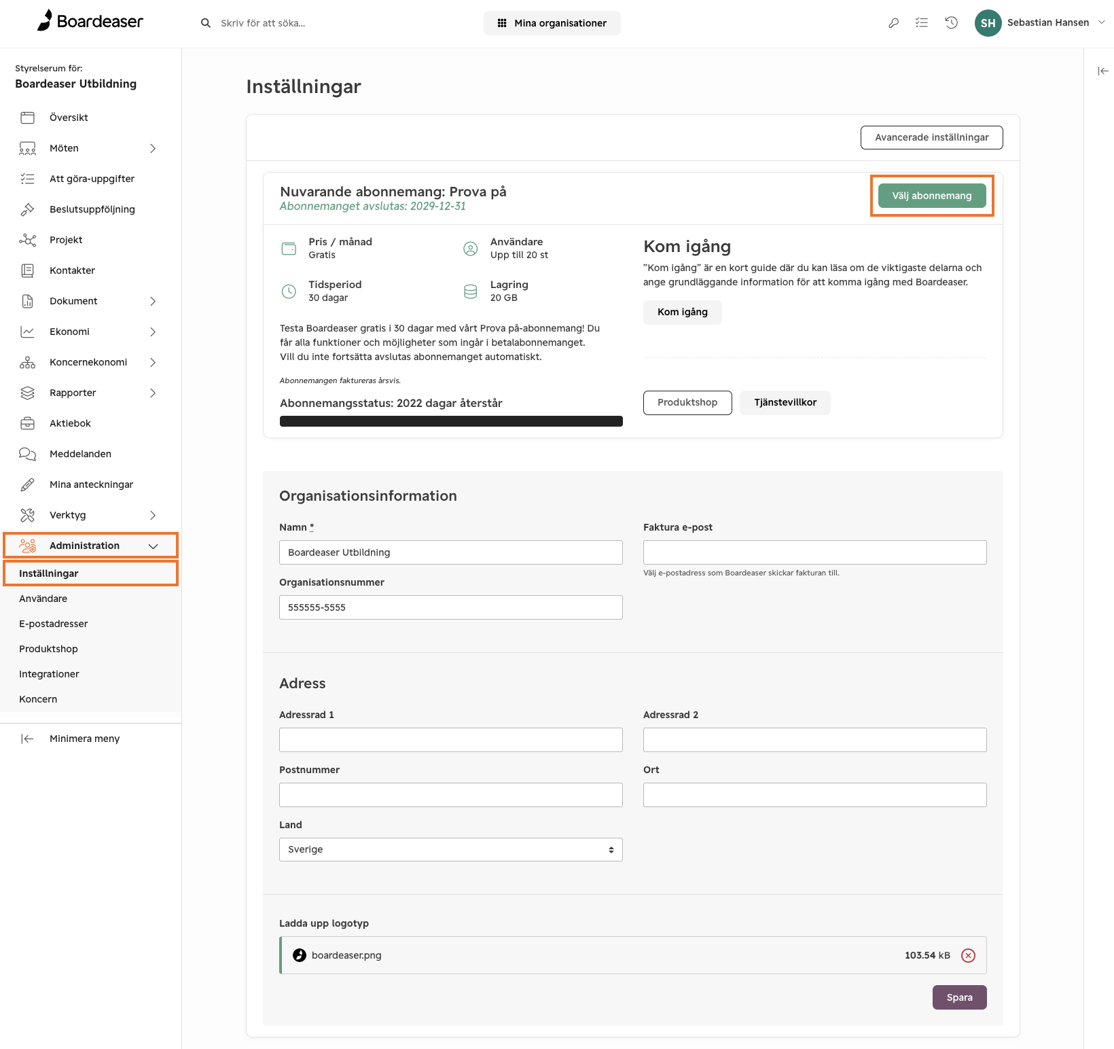Remove the boardeaser.png logo file
The width and height of the screenshot is (1114, 1049).
pyautogui.click(x=969, y=955)
